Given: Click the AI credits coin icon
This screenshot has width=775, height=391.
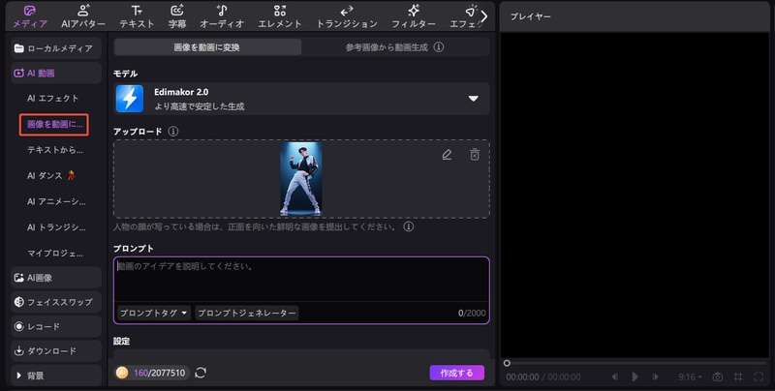Looking at the screenshot, I should click(122, 373).
